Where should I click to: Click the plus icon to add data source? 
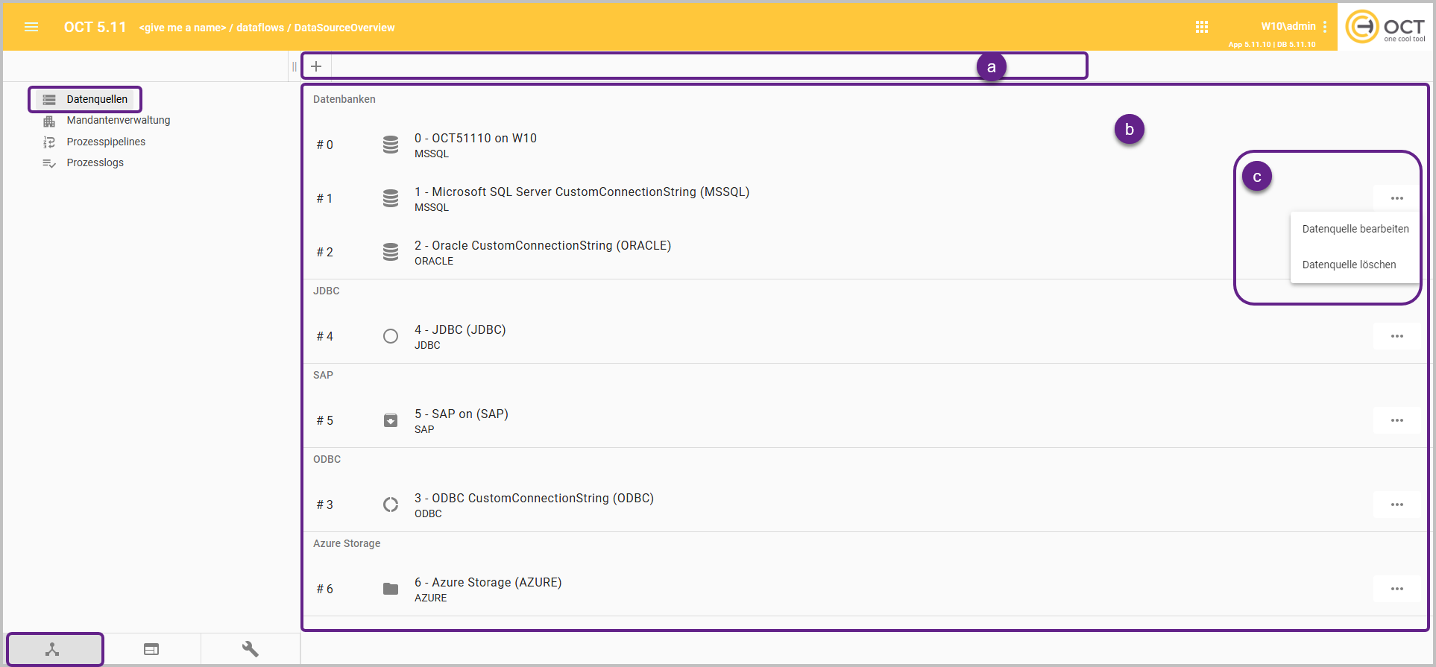coord(316,66)
